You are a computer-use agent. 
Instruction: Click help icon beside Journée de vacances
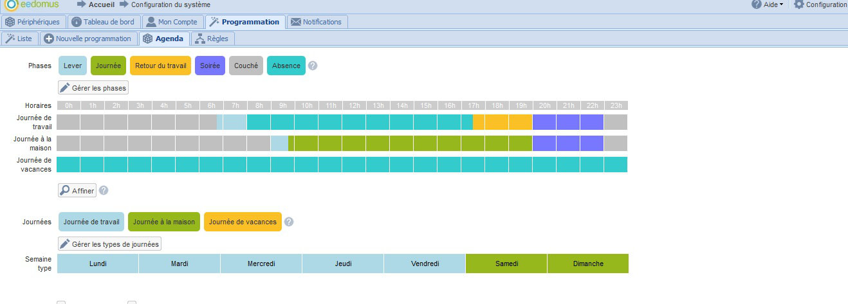289,222
